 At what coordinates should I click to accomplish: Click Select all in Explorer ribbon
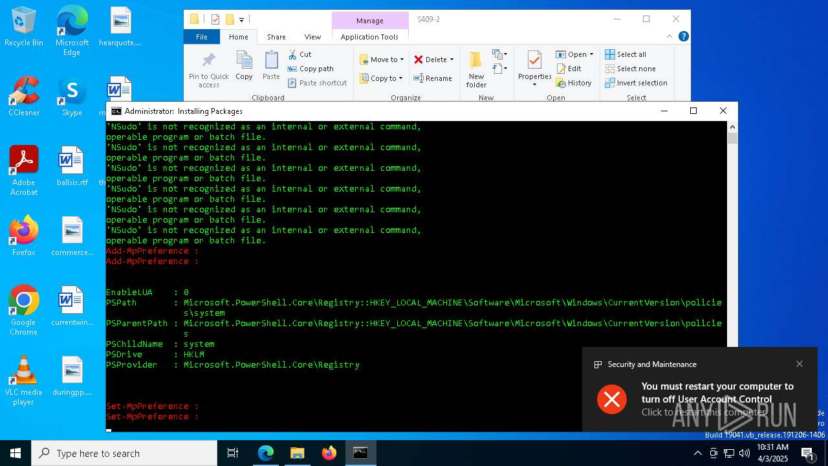coord(626,54)
